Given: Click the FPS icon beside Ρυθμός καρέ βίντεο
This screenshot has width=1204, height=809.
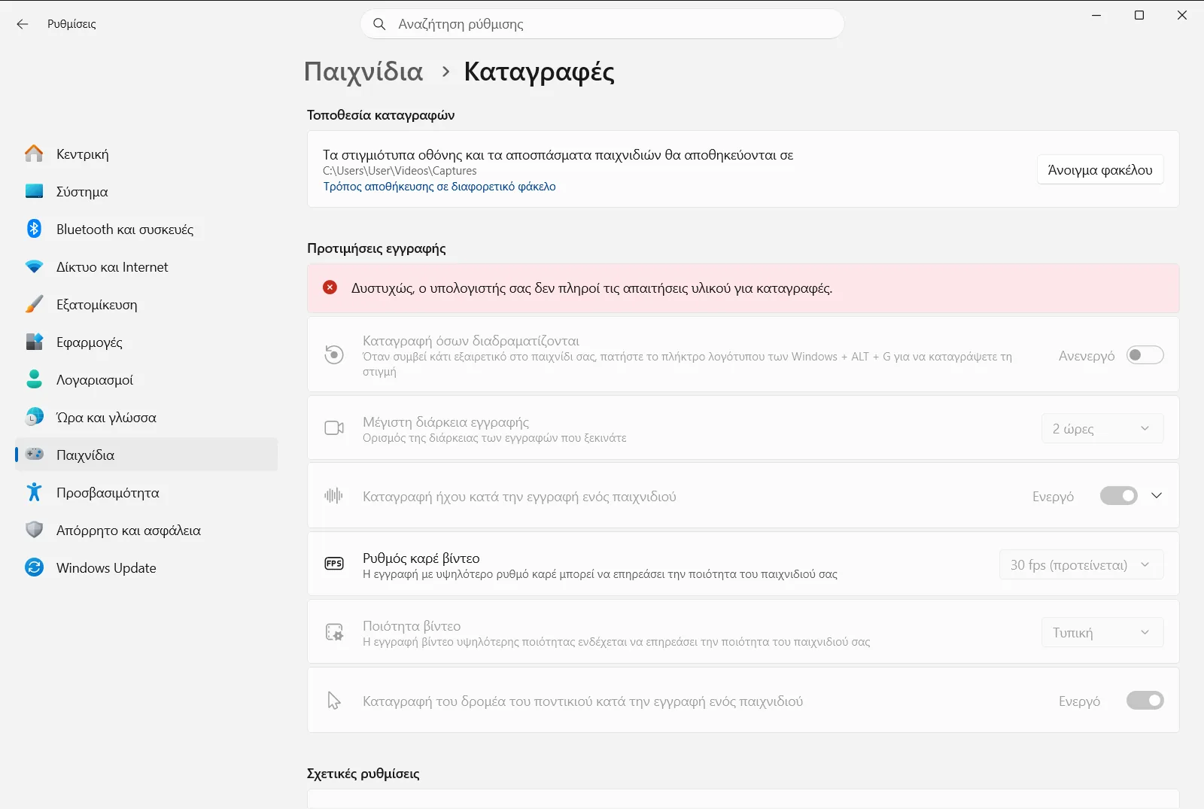Looking at the screenshot, I should pyautogui.click(x=334, y=564).
